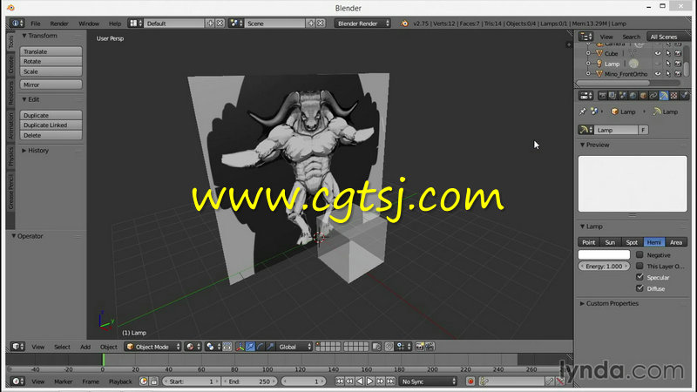Viewport: 697px width, 392px height.
Task: Toggle visibility eye for Mino_FrontOrtho
Action: pos(658,74)
